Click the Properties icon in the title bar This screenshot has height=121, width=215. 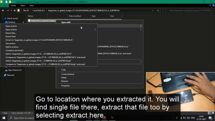tap(6, 2)
